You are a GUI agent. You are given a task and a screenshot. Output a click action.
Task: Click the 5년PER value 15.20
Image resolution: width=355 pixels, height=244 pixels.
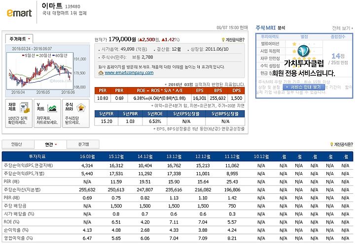click(x=106, y=122)
